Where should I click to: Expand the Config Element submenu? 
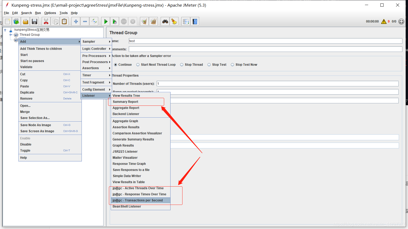96,90
